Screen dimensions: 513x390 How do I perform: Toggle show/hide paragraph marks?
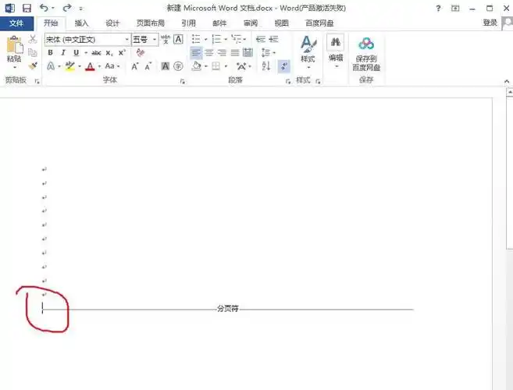284,66
